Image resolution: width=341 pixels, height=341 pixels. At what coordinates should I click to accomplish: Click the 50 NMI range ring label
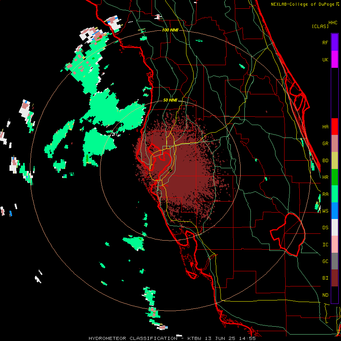170,100
